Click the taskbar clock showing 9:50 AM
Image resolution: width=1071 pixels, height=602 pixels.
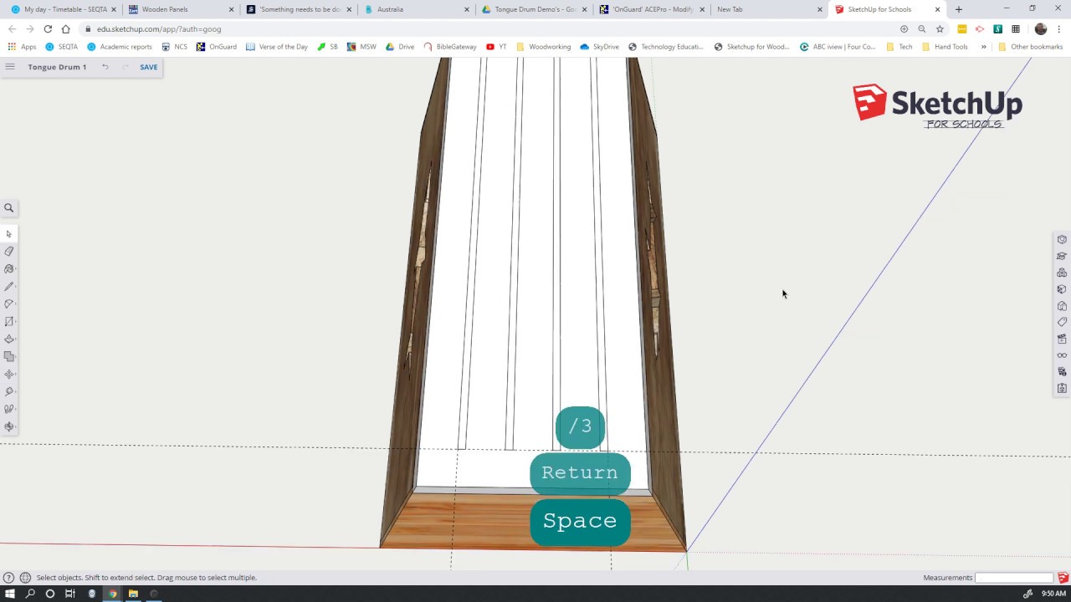point(1053,594)
